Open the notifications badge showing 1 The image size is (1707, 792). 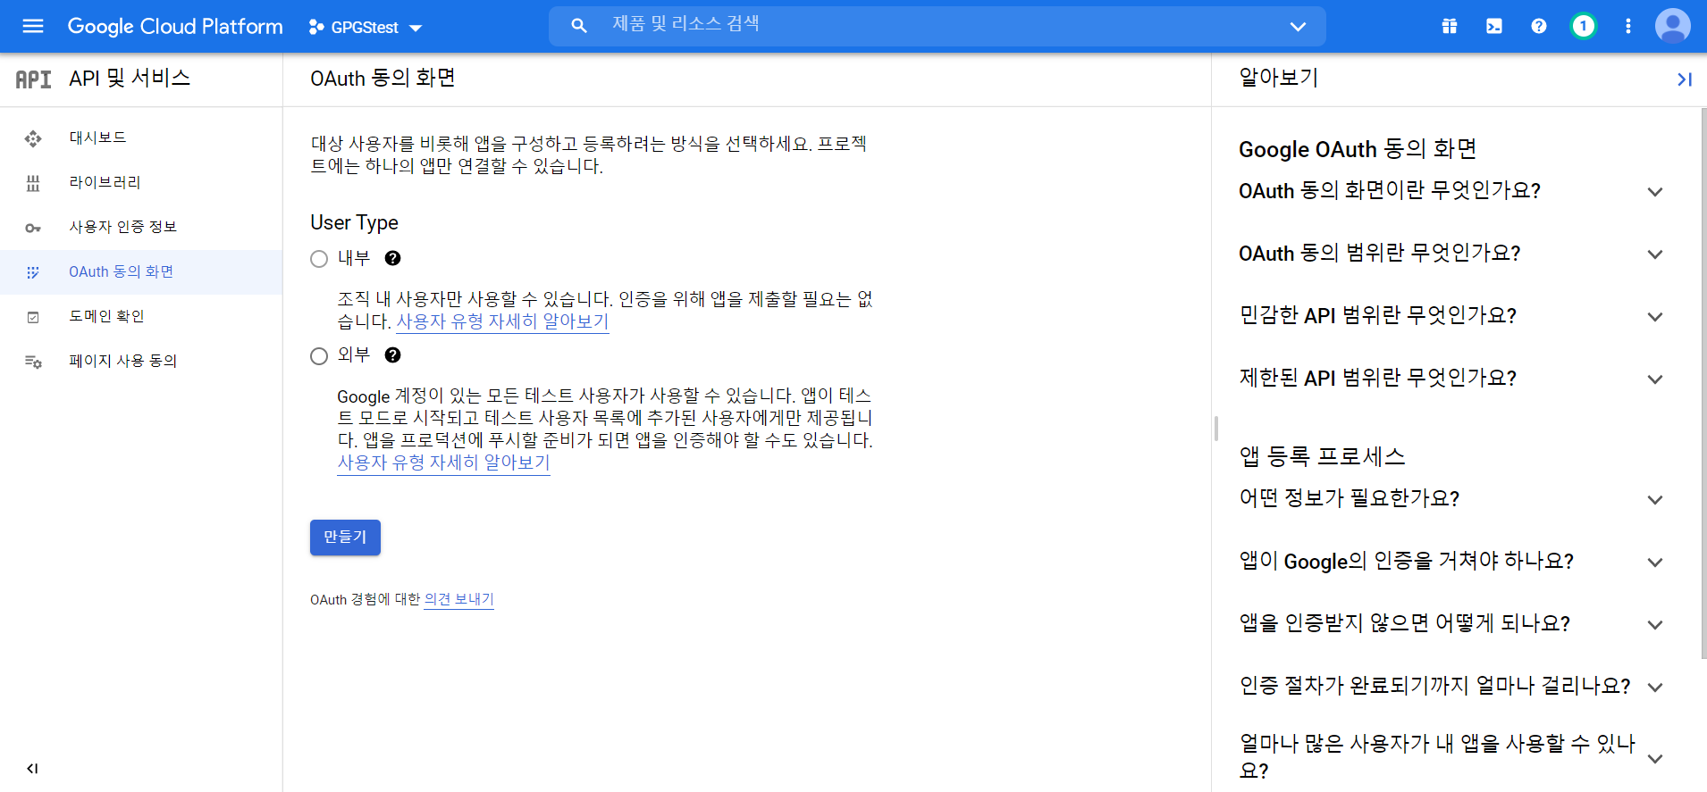click(x=1584, y=26)
